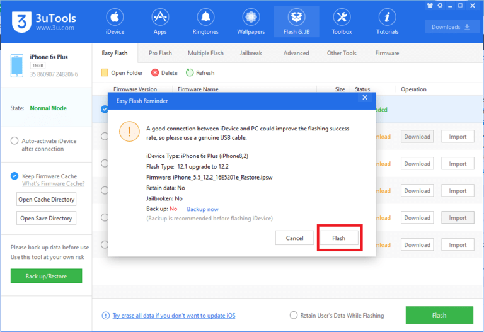Click the Operation column header
Image resolution: width=484 pixels, height=332 pixels.
click(413, 89)
